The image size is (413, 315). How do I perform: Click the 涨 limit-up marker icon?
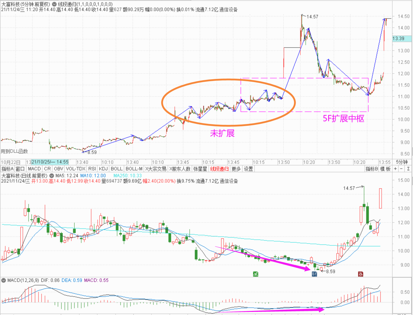pos(360,274)
